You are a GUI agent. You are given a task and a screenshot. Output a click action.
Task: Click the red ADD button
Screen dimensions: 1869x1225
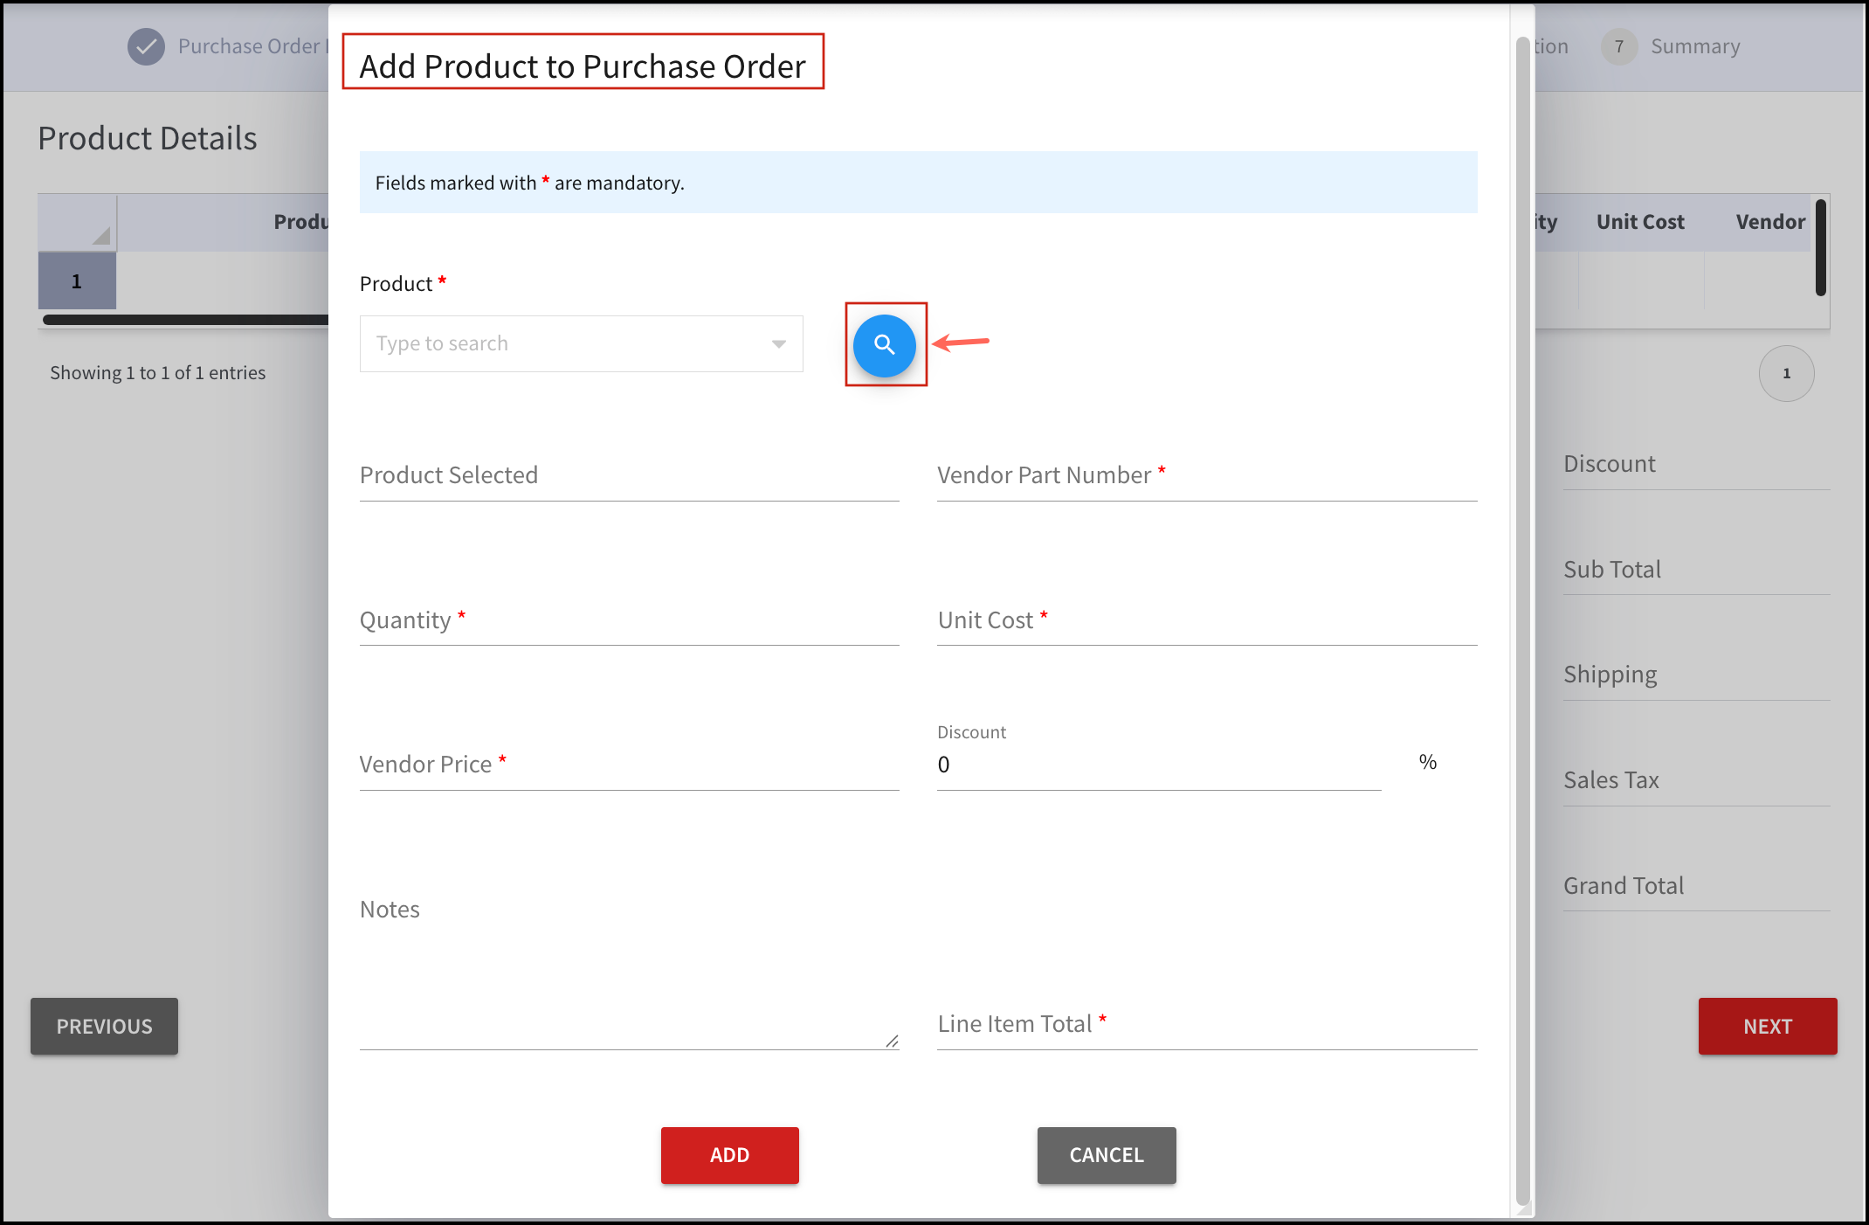(x=729, y=1155)
